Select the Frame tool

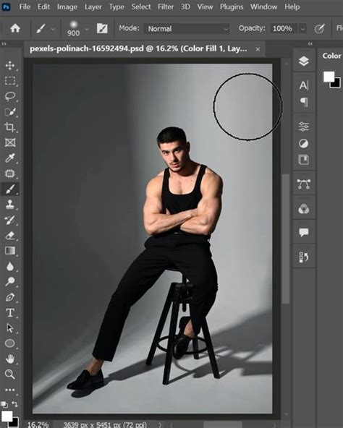pos(10,142)
